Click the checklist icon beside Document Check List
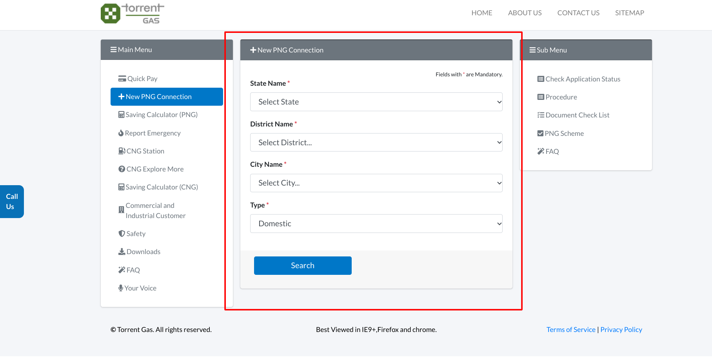This screenshot has width=712, height=359. pyautogui.click(x=541, y=115)
